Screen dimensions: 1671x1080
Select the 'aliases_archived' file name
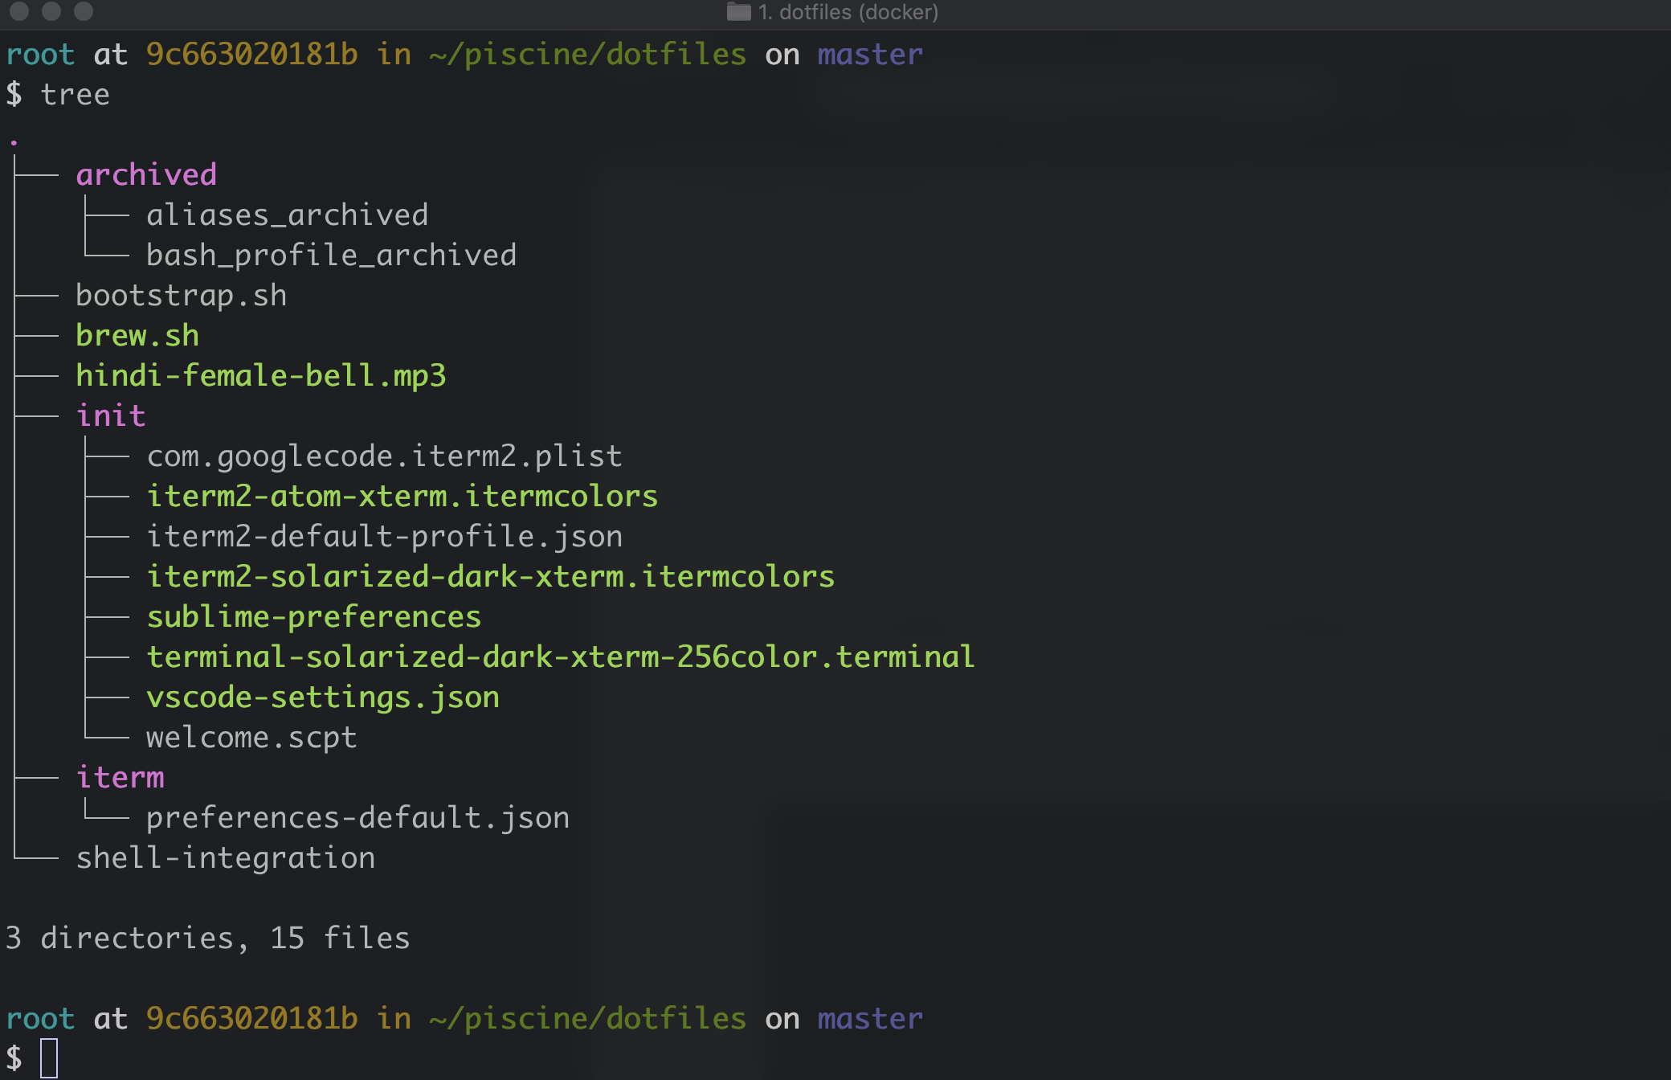point(288,215)
